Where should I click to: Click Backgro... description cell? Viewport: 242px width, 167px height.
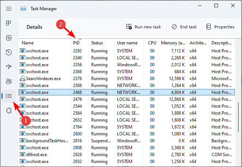click(x=221, y=141)
